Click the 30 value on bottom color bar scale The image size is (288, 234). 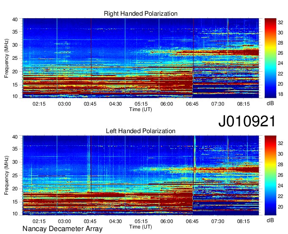(x=280, y=154)
